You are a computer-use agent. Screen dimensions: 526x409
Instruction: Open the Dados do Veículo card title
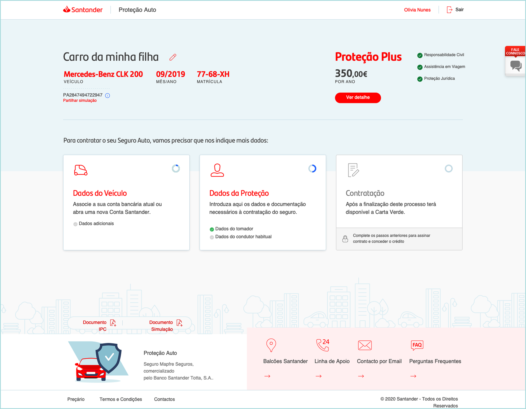point(100,193)
